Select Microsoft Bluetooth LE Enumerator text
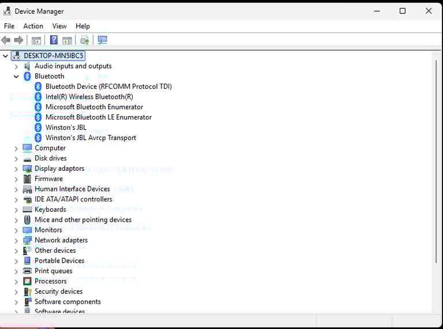Screen dimensions: 443x329 pos(99,117)
